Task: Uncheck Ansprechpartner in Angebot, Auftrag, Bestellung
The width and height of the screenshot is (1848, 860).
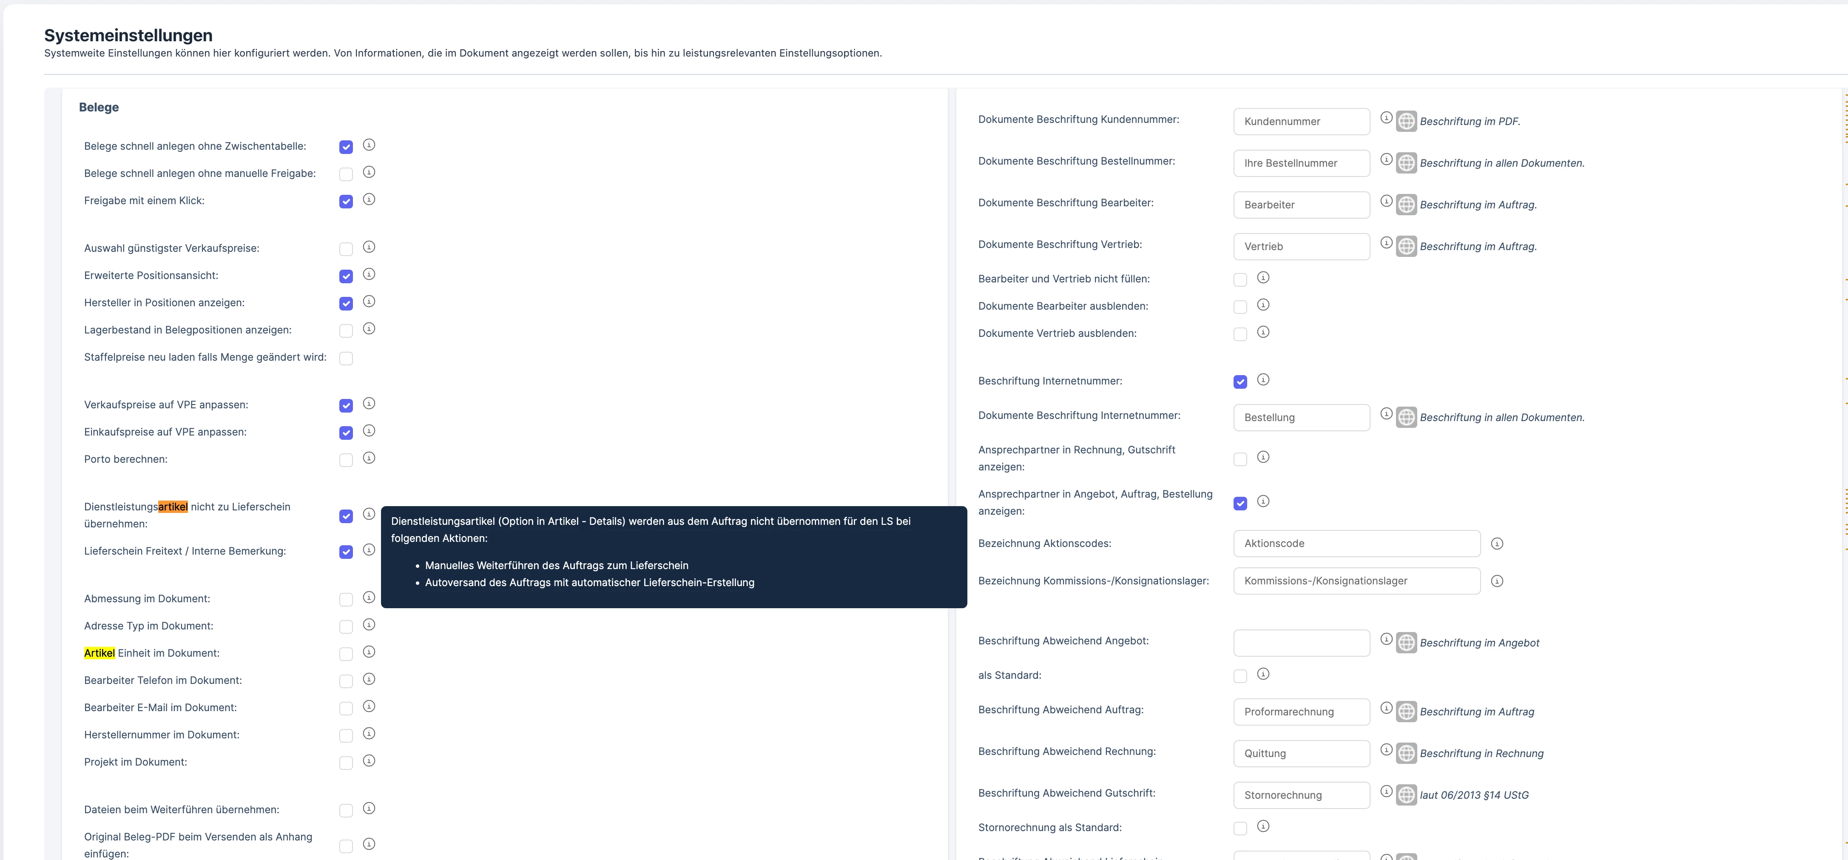Action: click(1240, 503)
